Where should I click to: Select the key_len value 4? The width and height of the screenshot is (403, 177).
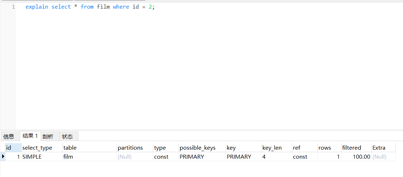[x=277, y=157]
